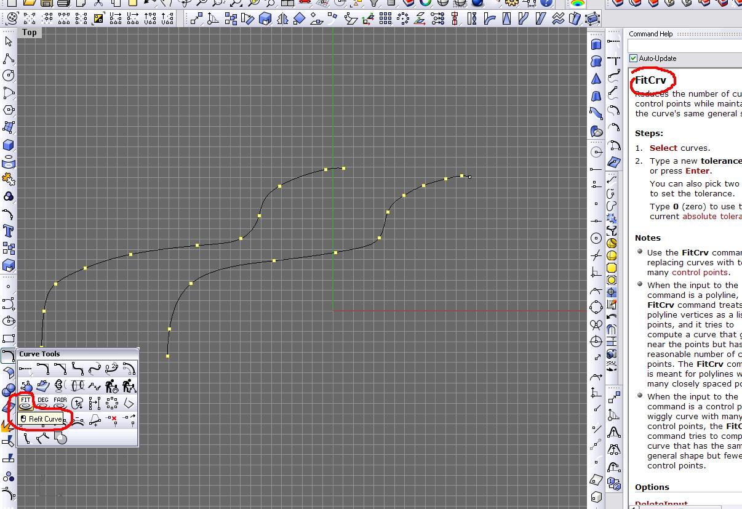Image resolution: width=742 pixels, height=509 pixels.
Task: Select the DEG change degree icon
Action: [x=42, y=403]
